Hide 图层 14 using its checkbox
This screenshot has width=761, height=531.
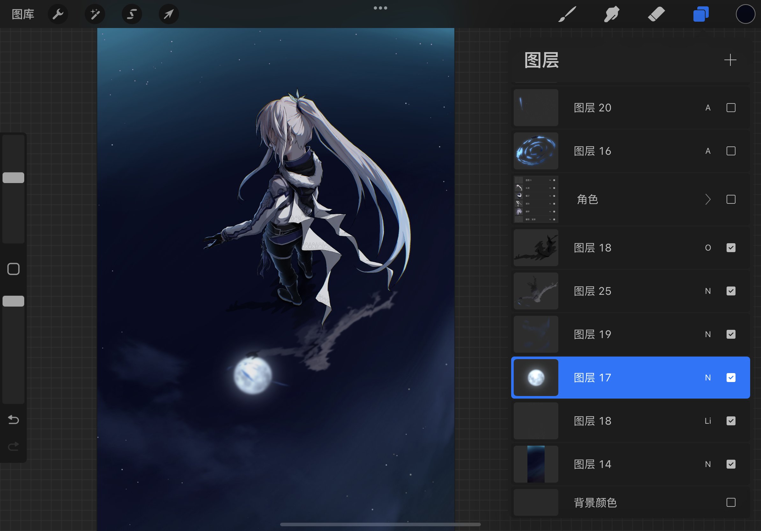coord(731,464)
